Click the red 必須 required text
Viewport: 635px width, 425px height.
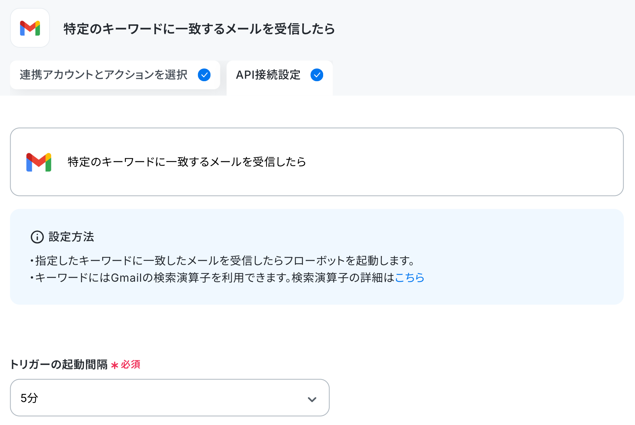131,365
